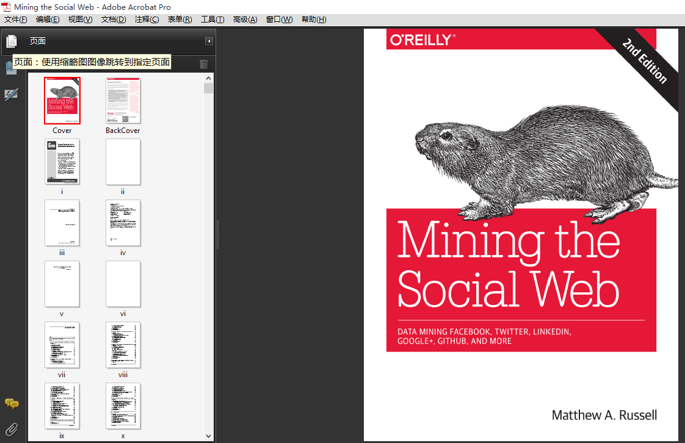Jump to page x thumbnail
685x443 pixels.
click(123, 406)
